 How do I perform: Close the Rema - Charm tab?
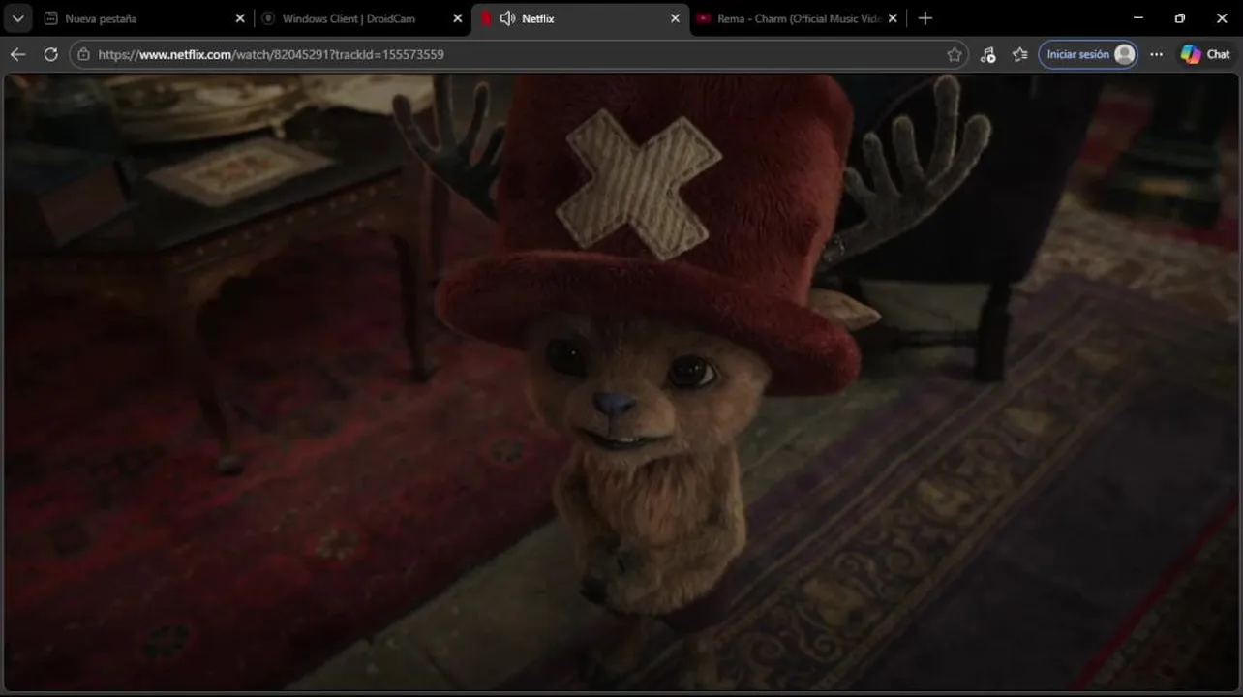[893, 18]
